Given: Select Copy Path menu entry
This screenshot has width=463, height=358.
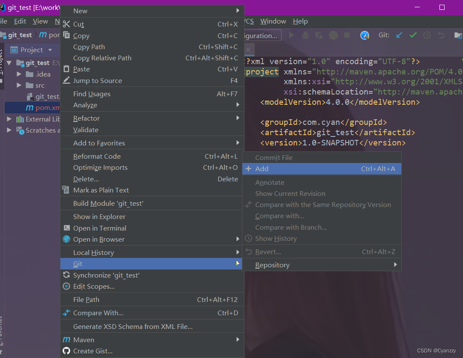Looking at the screenshot, I should 152,47.
